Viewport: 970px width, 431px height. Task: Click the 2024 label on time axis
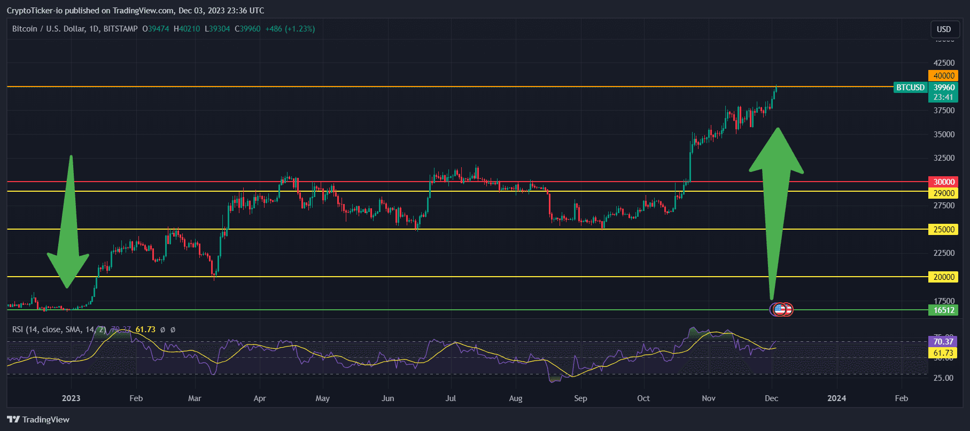coord(836,398)
